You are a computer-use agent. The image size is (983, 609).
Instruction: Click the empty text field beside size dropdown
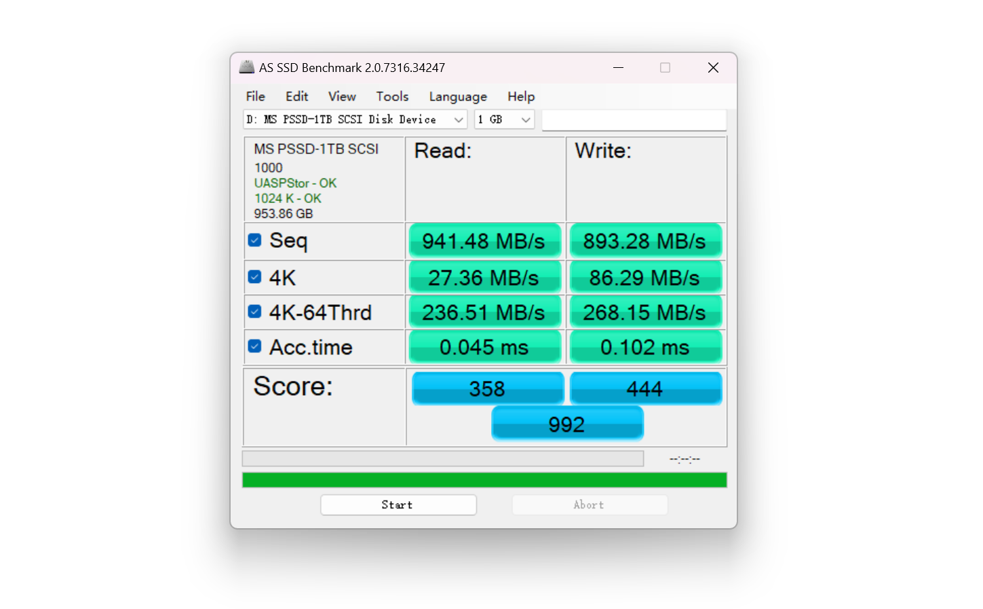coord(634,119)
